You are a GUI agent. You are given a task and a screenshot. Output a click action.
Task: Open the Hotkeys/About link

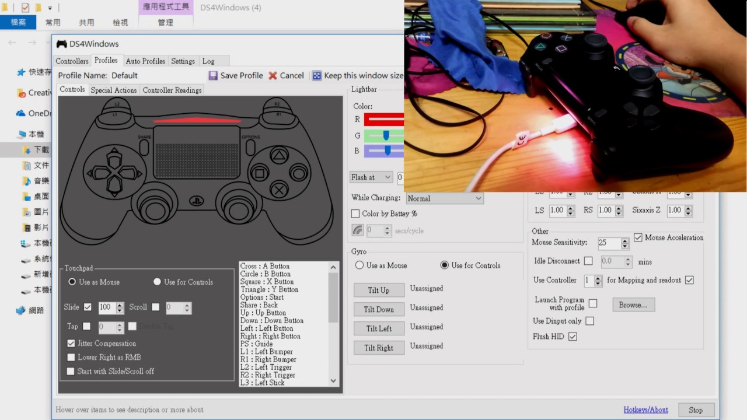pyautogui.click(x=645, y=410)
